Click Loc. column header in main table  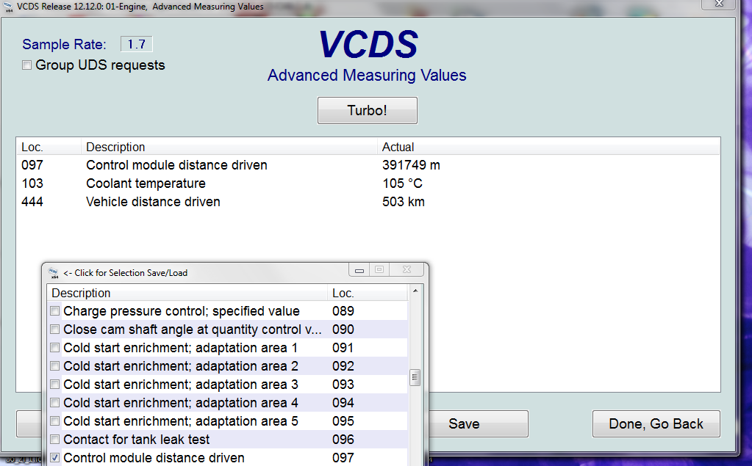point(49,147)
